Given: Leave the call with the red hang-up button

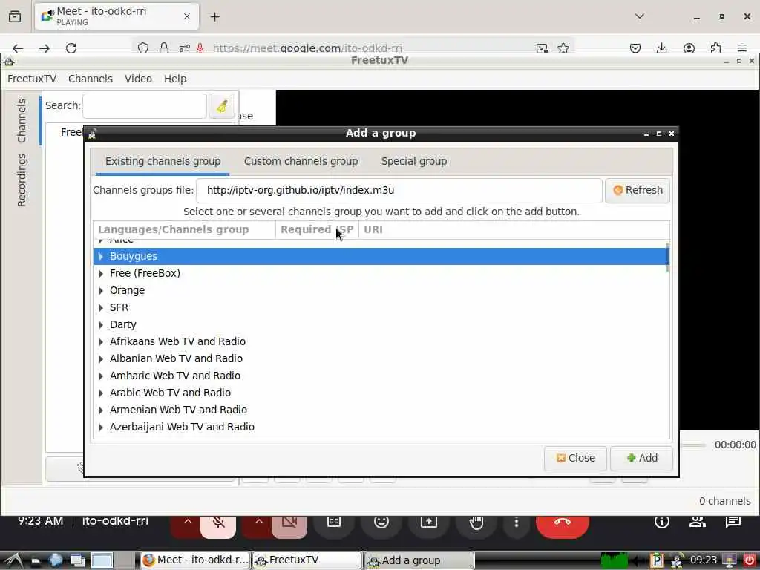Looking at the screenshot, I should point(563,523).
